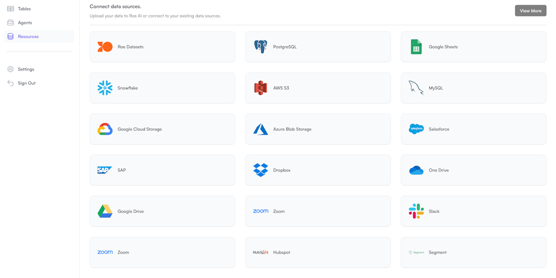Click the Slack multicolor logo
The height and width of the screenshot is (278, 556).
tap(416, 211)
